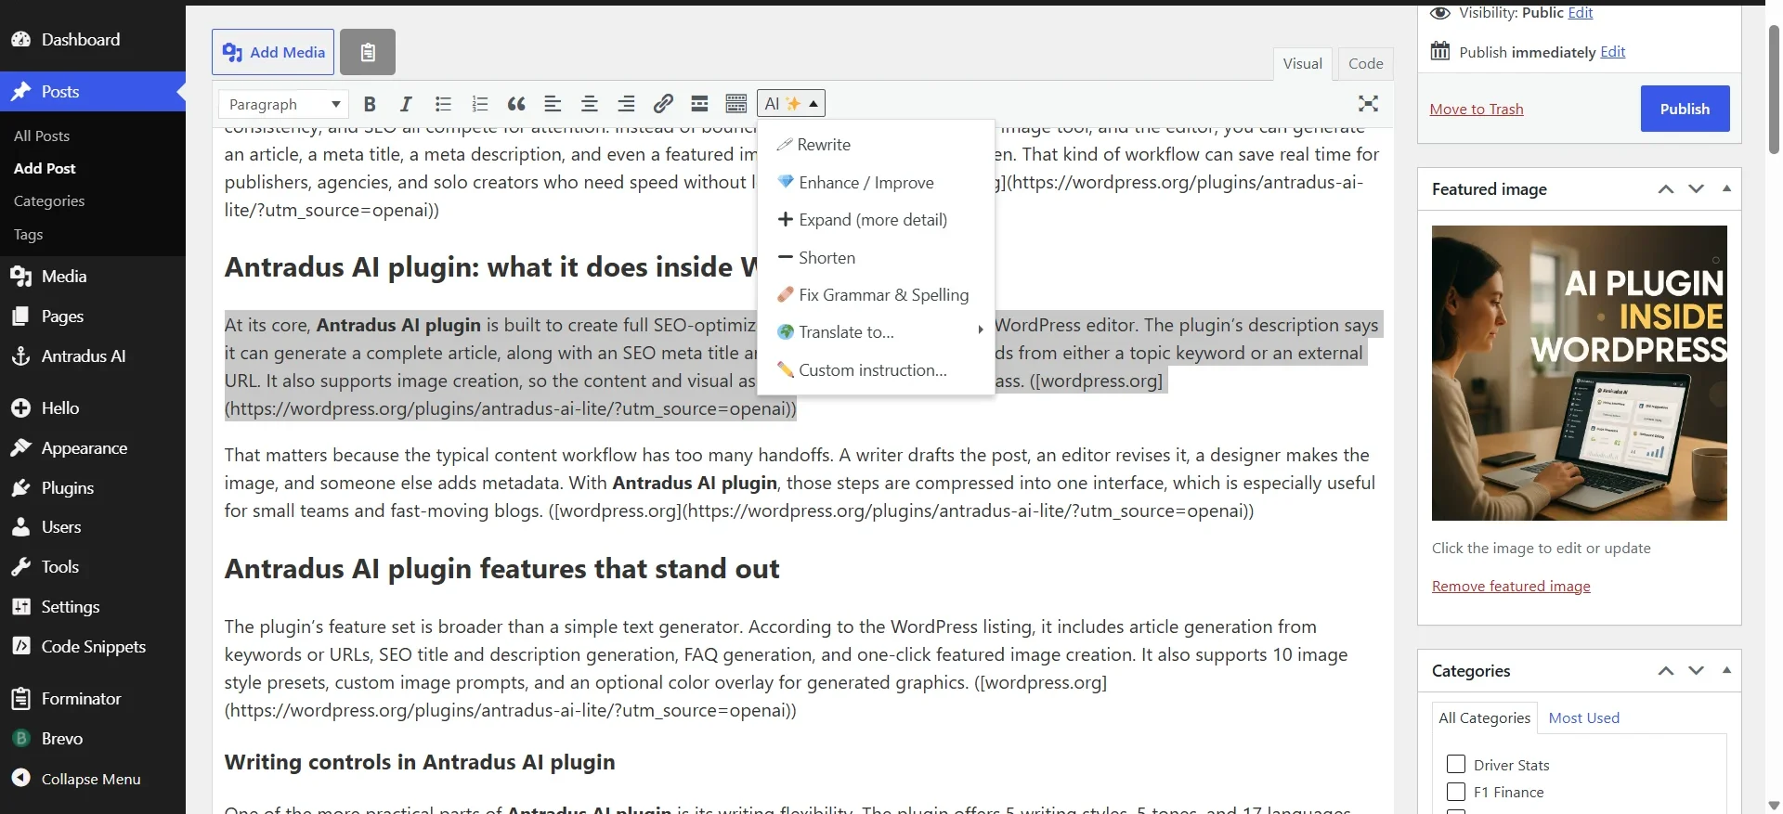Insert a bulleted list

click(x=443, y=104)
